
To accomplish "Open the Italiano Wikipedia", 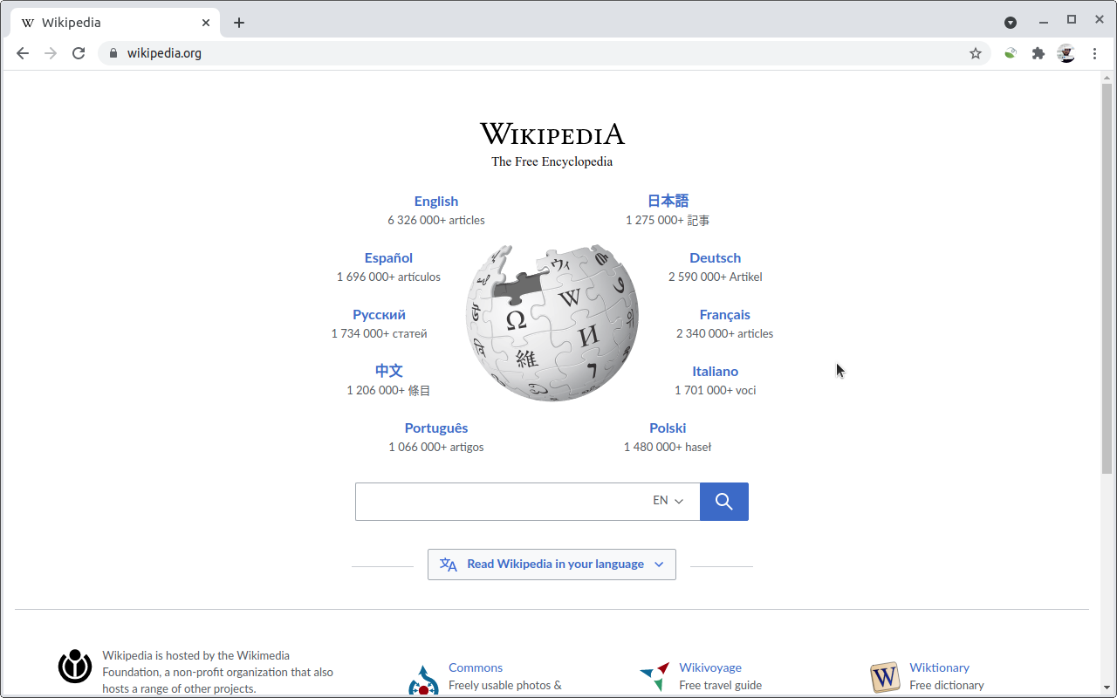I will pyautogui.click(x=716, y=372).
